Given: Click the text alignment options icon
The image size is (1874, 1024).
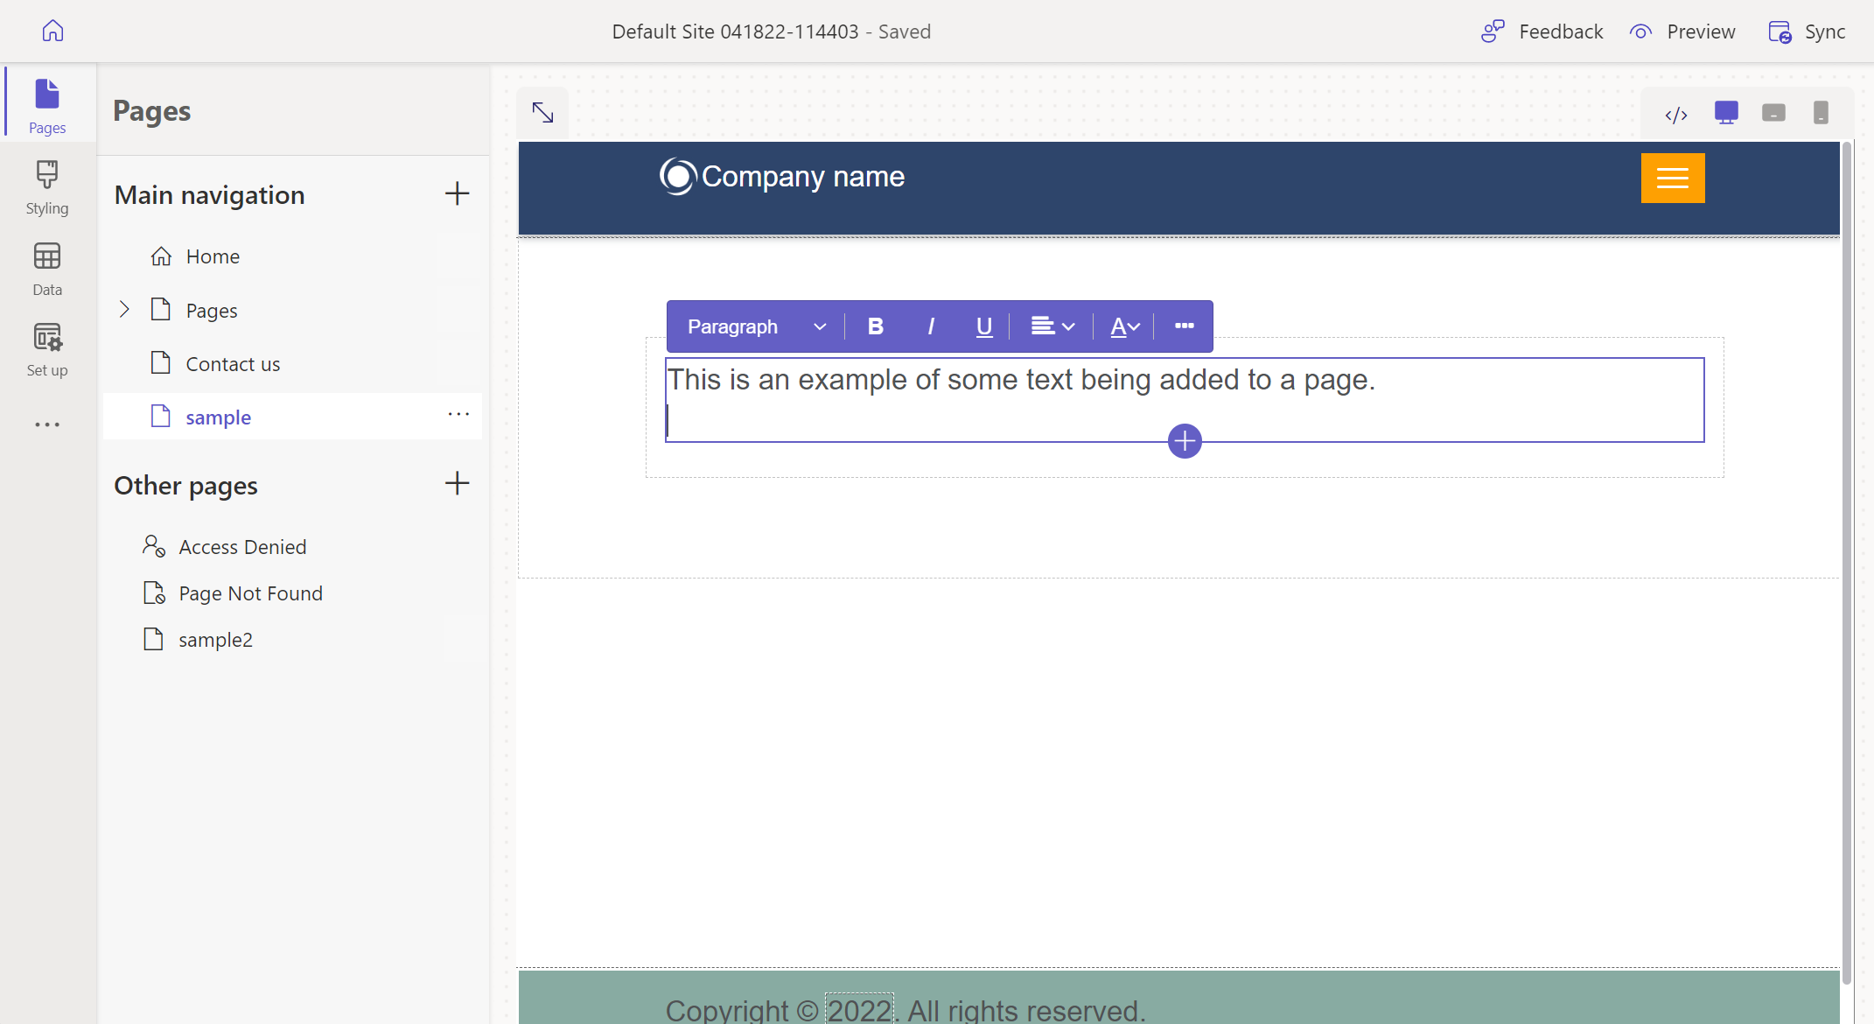Looking at the screenshot, I should (x=1051, y=326).
